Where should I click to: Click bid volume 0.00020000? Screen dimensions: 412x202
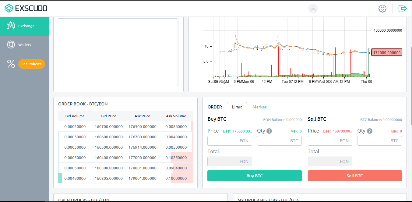[75, 126]
